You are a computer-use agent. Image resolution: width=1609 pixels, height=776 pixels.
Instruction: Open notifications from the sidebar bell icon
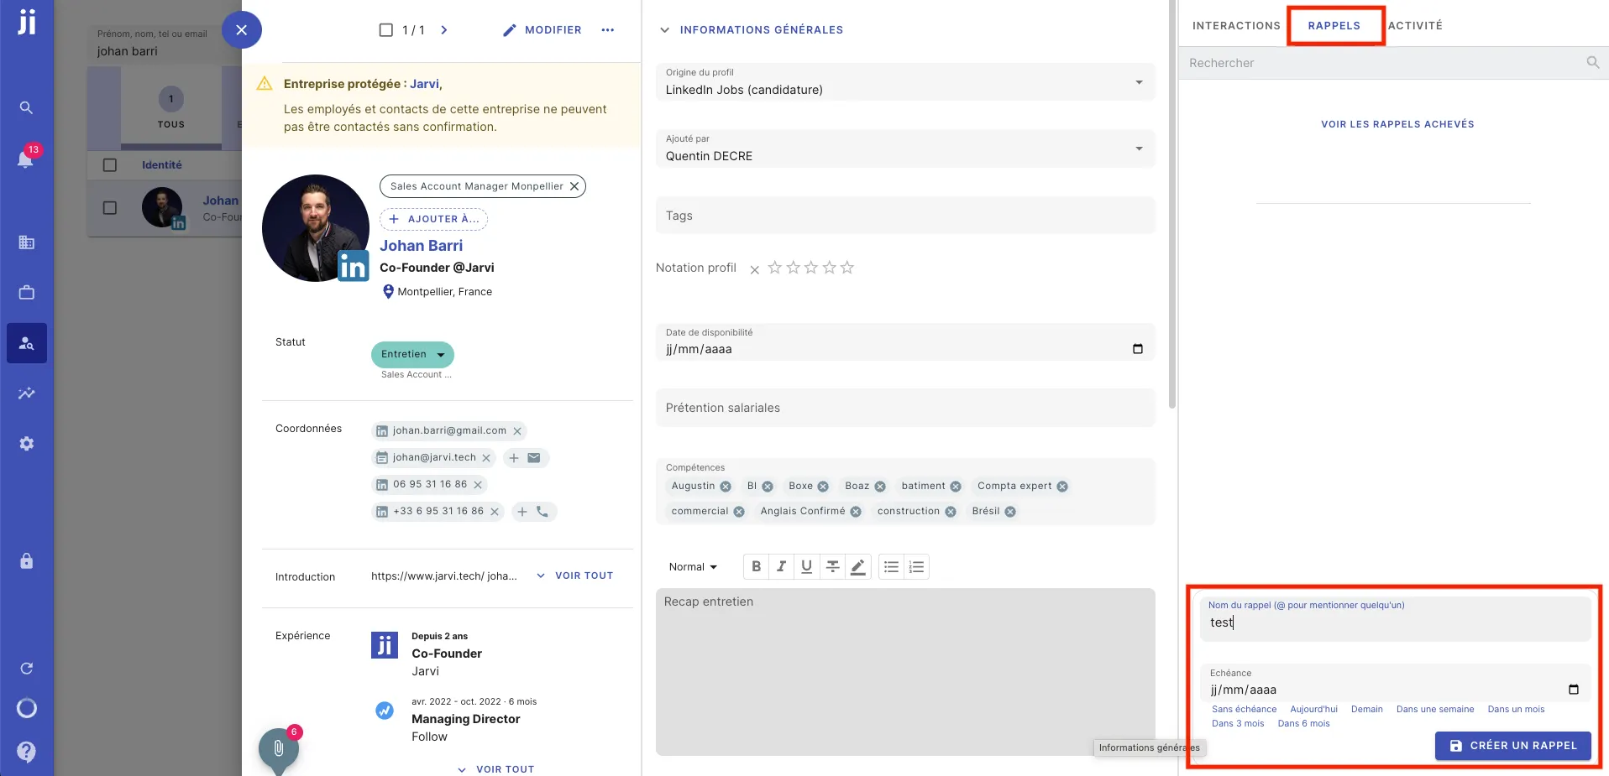(x=26, y=160)
